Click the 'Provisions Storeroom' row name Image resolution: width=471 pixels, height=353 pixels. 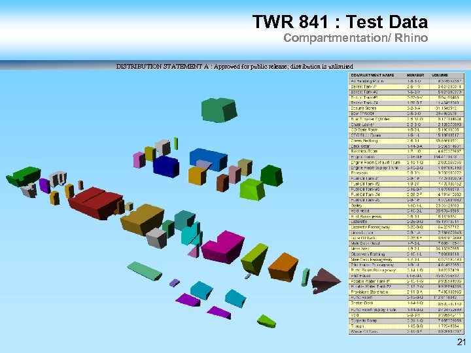[x=370, y=292]
